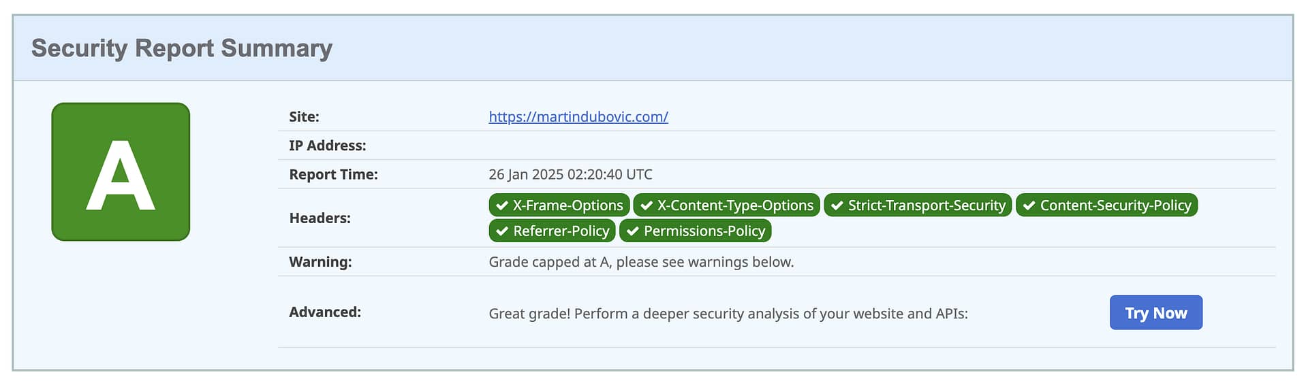Screen dimensions: 1306x381
Task: Click the Headers row label
Action: (x=320, y=218)
